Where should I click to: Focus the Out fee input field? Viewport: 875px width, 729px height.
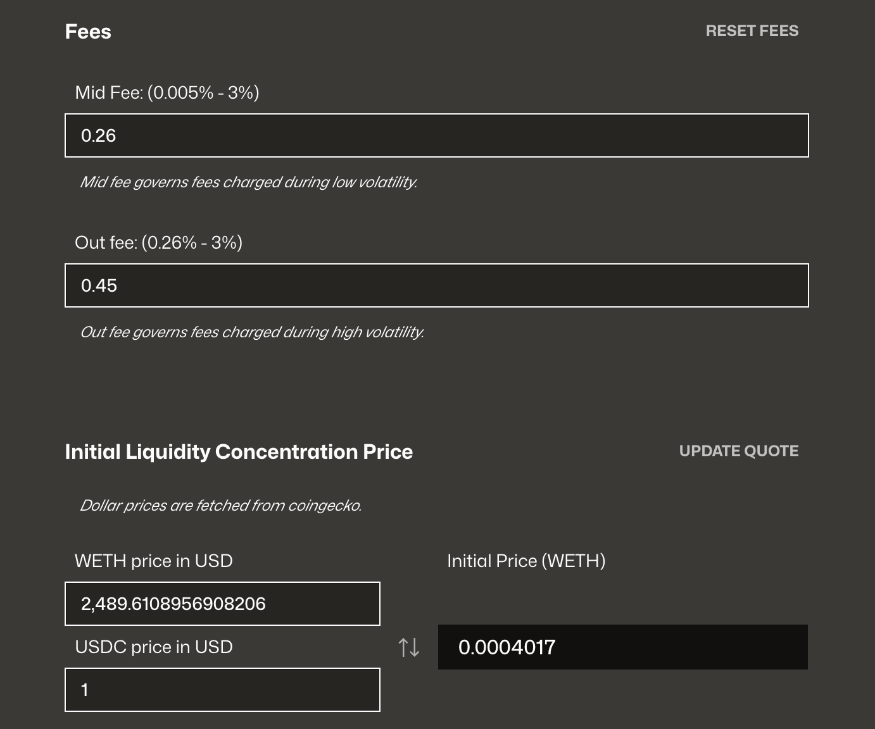point(436,285)
